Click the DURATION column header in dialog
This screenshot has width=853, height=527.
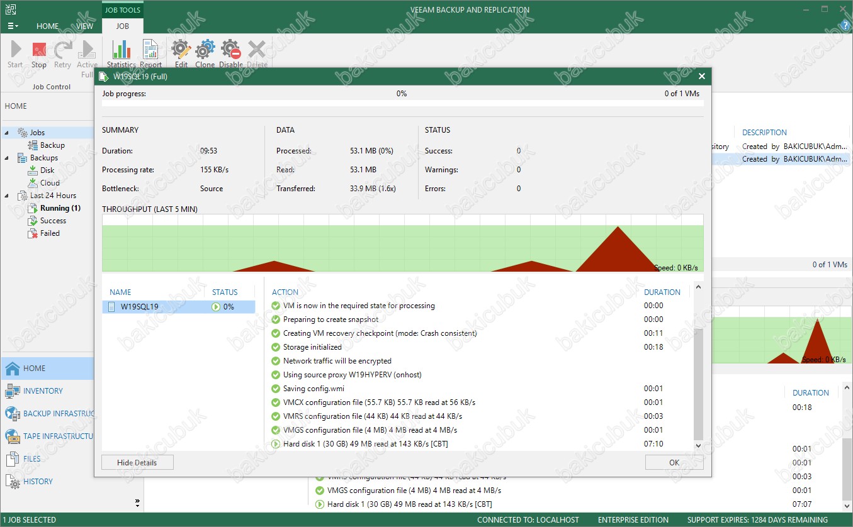click(x=662, y=292)
